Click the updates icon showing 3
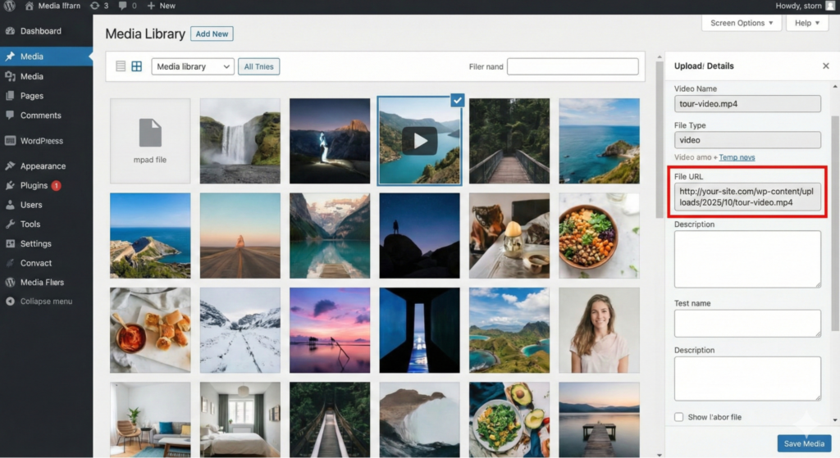Screen dimensions: 840x458 coord(95,6)
